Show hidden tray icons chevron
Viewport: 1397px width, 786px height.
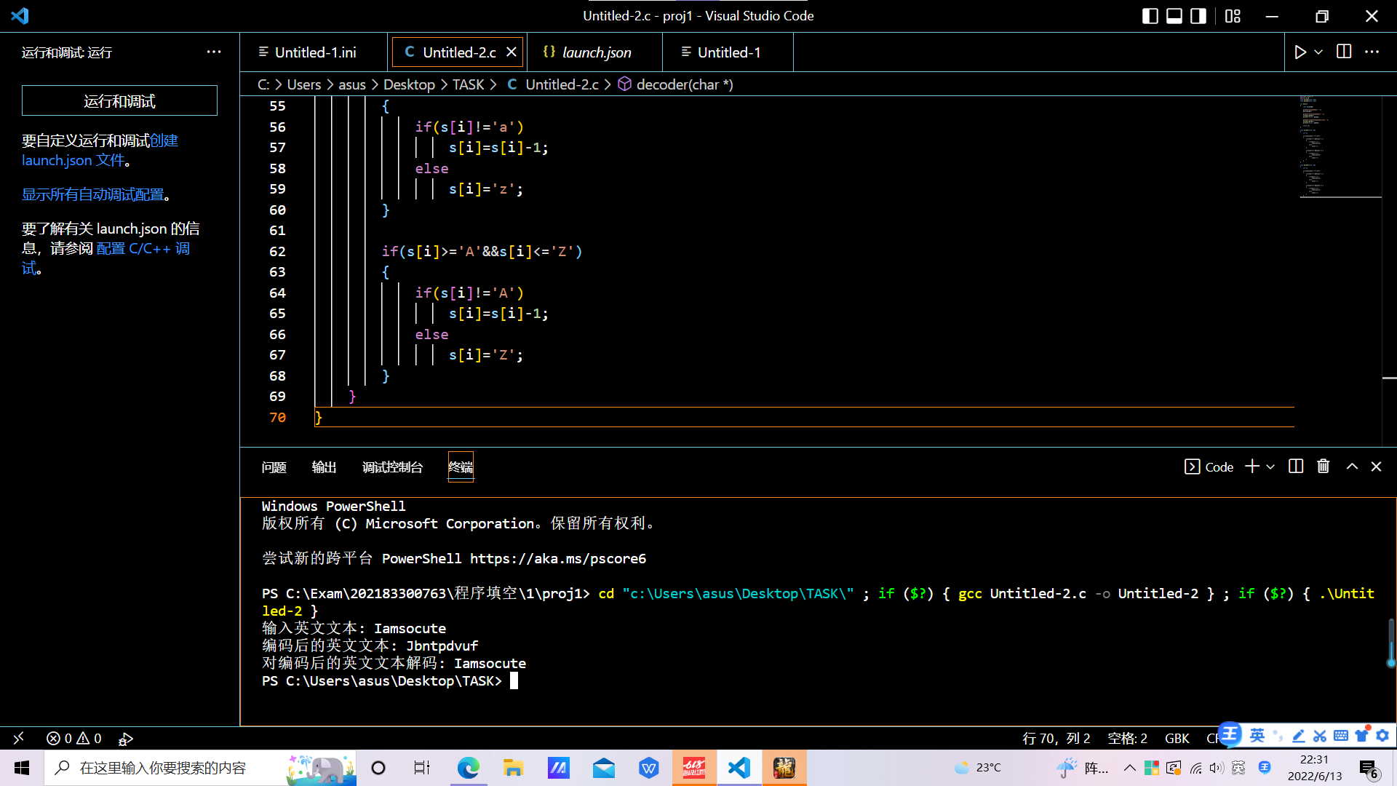pos(1129,768)
